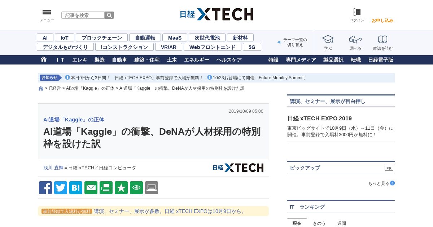Select the 新材料 theme tag

click(x=240, y=37)
